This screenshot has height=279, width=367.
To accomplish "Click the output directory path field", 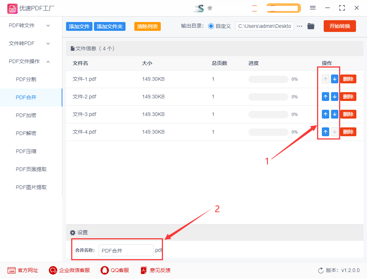I will coord(265,26).
